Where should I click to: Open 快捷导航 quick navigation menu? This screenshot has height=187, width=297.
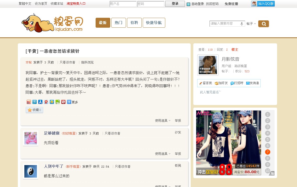[154, 23]
